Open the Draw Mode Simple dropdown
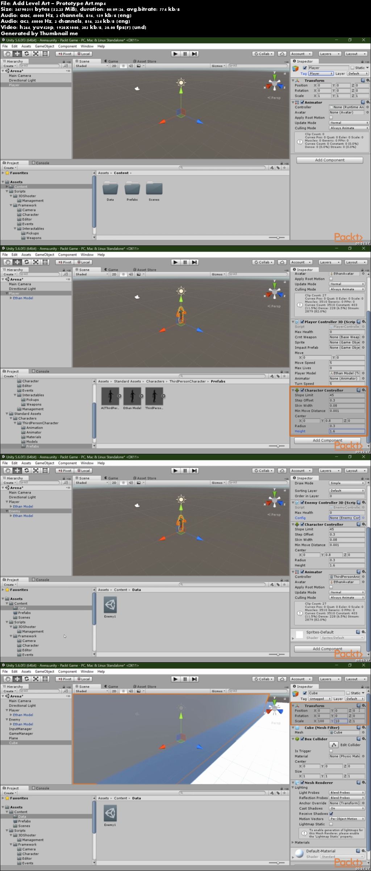This screenshot has height=871, width=371. 347,483
